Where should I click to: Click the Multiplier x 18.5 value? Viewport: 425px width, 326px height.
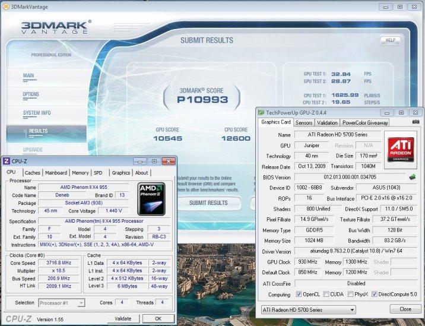pos(59,271)
